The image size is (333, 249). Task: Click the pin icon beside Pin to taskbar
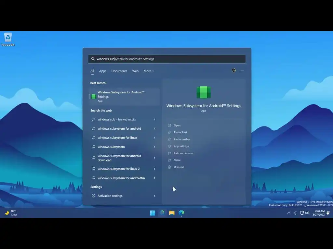click(169, 139)
